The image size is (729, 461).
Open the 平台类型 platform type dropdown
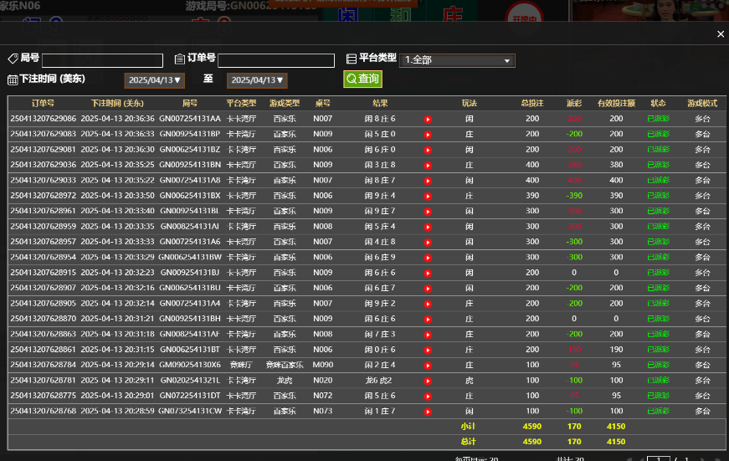click(457, 60)
